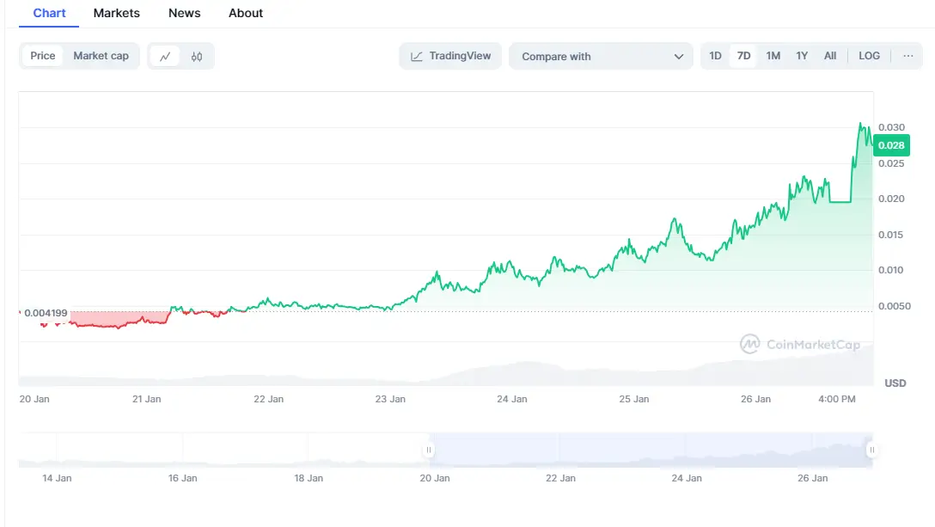Click the 22 Jan axis label
The height and width of the screenshot is (527, 935).
[x=268, y=399]
